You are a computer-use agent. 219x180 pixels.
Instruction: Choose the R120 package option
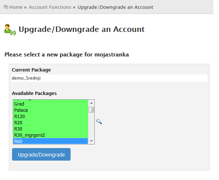(50, 117)
